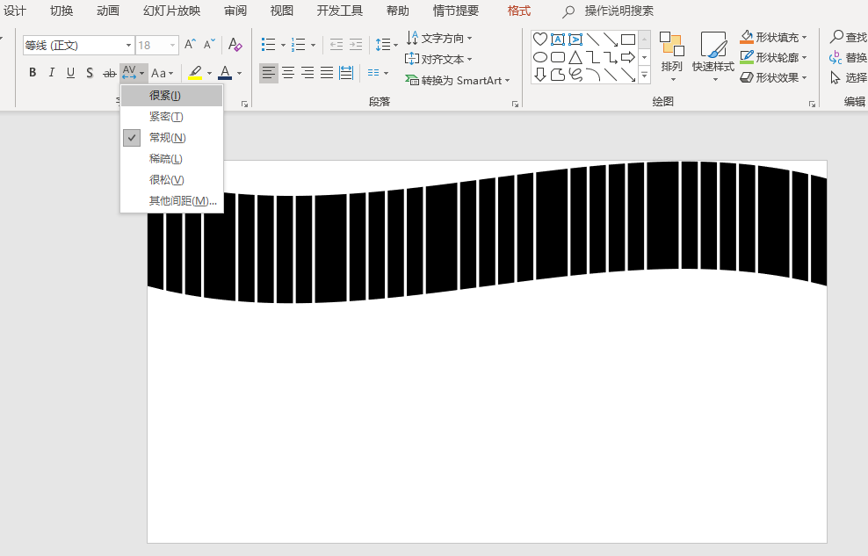Viewport: 868px width, 556px height.
Task: Click the dark blue font color button
Action: tap(225, 73)
